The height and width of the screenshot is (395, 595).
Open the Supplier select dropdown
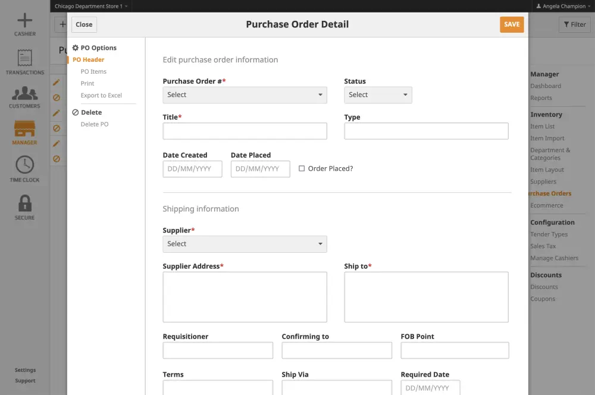[245, 244]
